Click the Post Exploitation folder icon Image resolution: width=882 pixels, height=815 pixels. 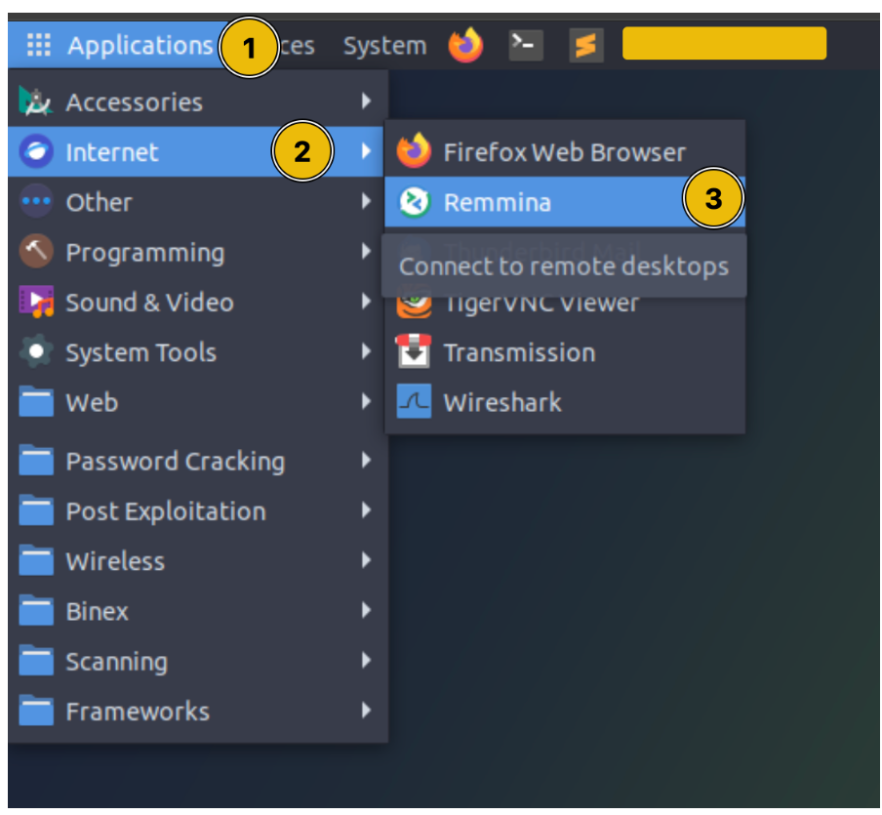(36, 509)
